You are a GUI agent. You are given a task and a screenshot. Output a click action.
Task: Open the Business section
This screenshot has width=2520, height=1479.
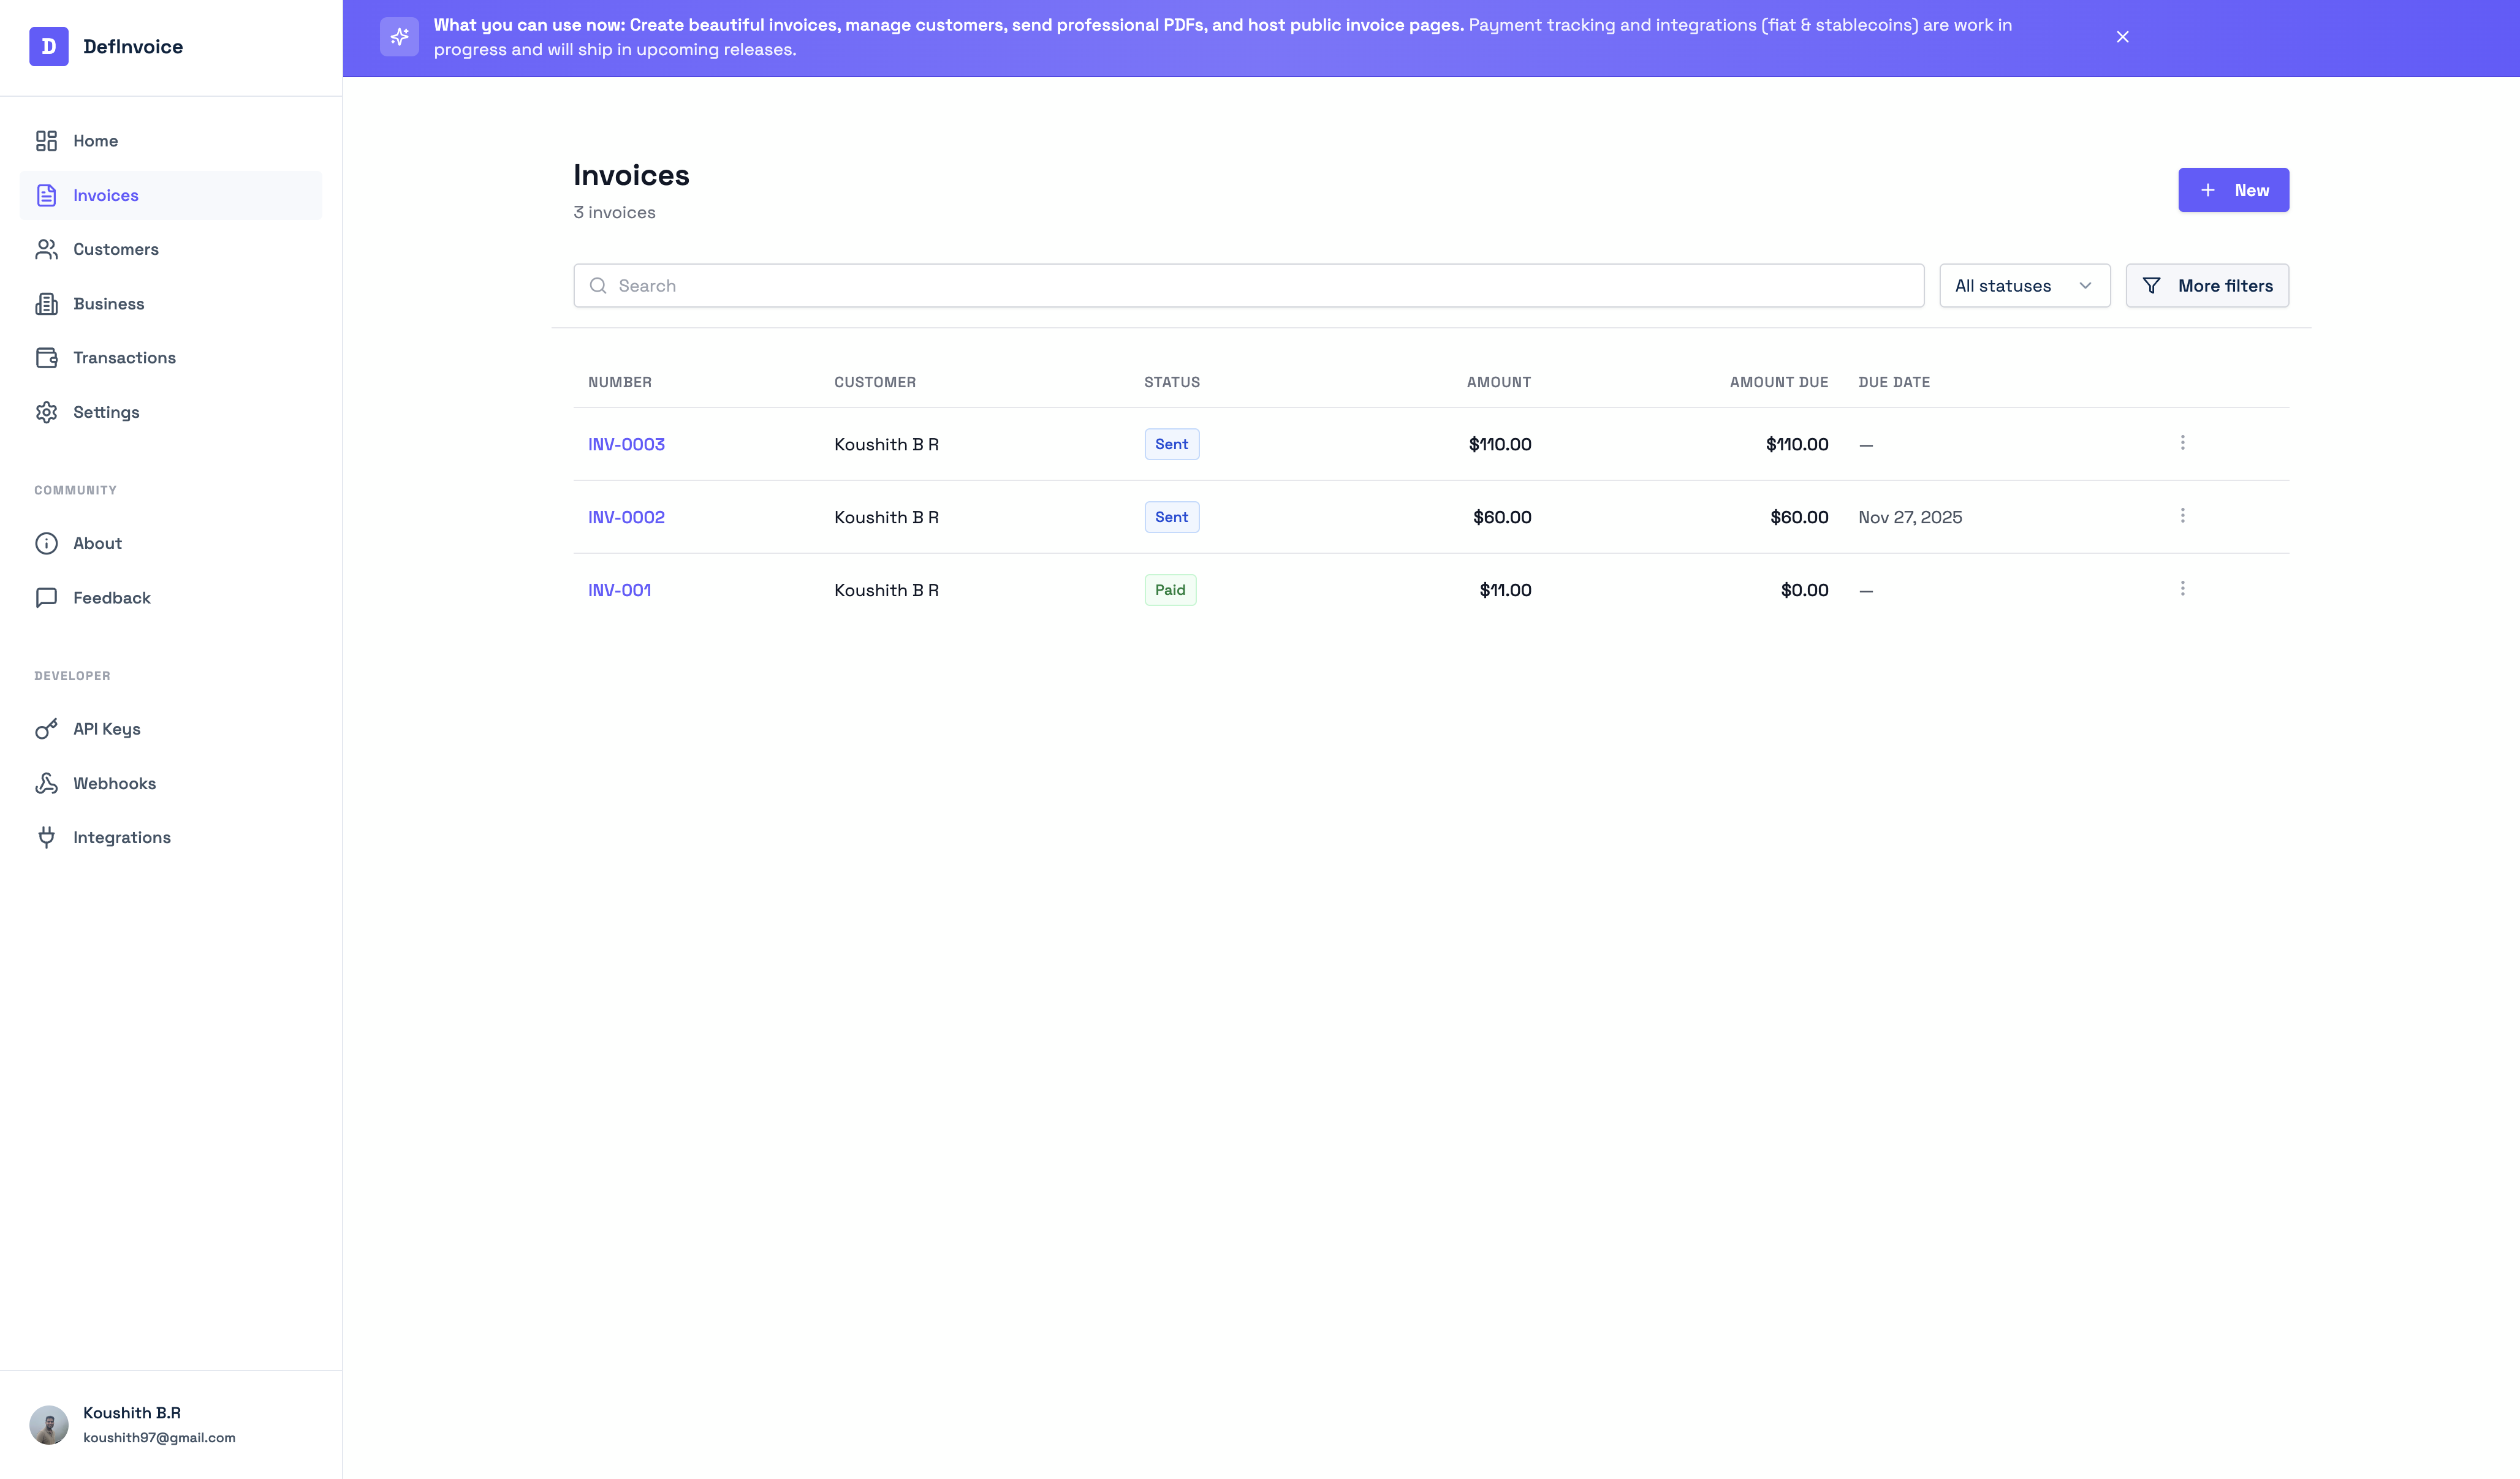click(x=109, y=303)
